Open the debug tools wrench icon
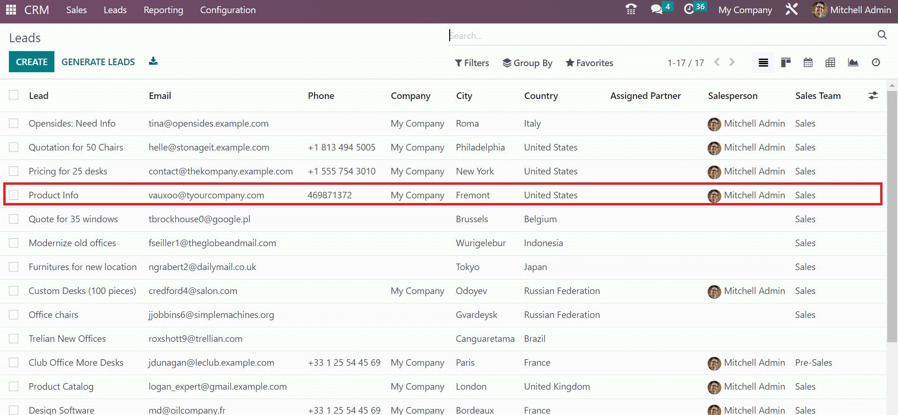 tap(792, 9)
